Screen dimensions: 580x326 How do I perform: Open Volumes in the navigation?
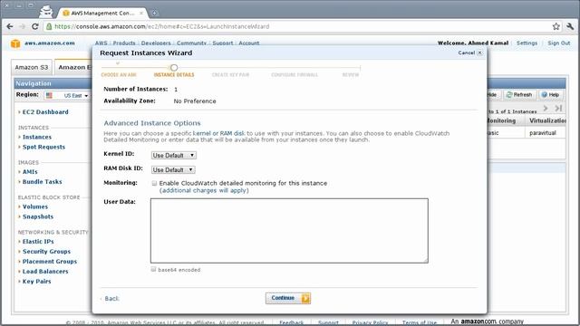pyautogui.click(x=35, y=207)
